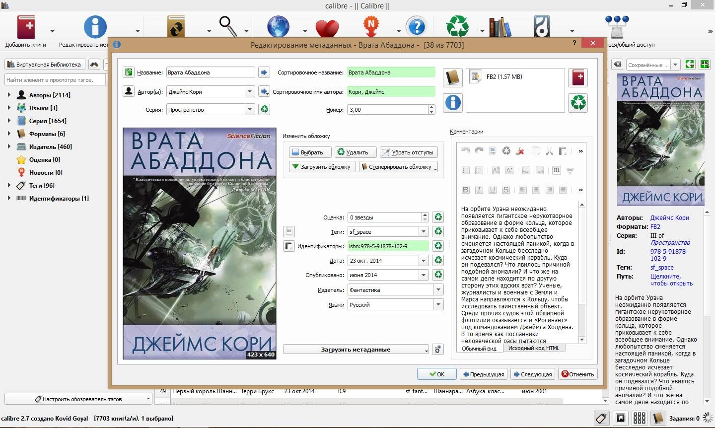Toggle italic in the comments editor
The width and height of the screenshot is (715, 428).
click(479, 190)
